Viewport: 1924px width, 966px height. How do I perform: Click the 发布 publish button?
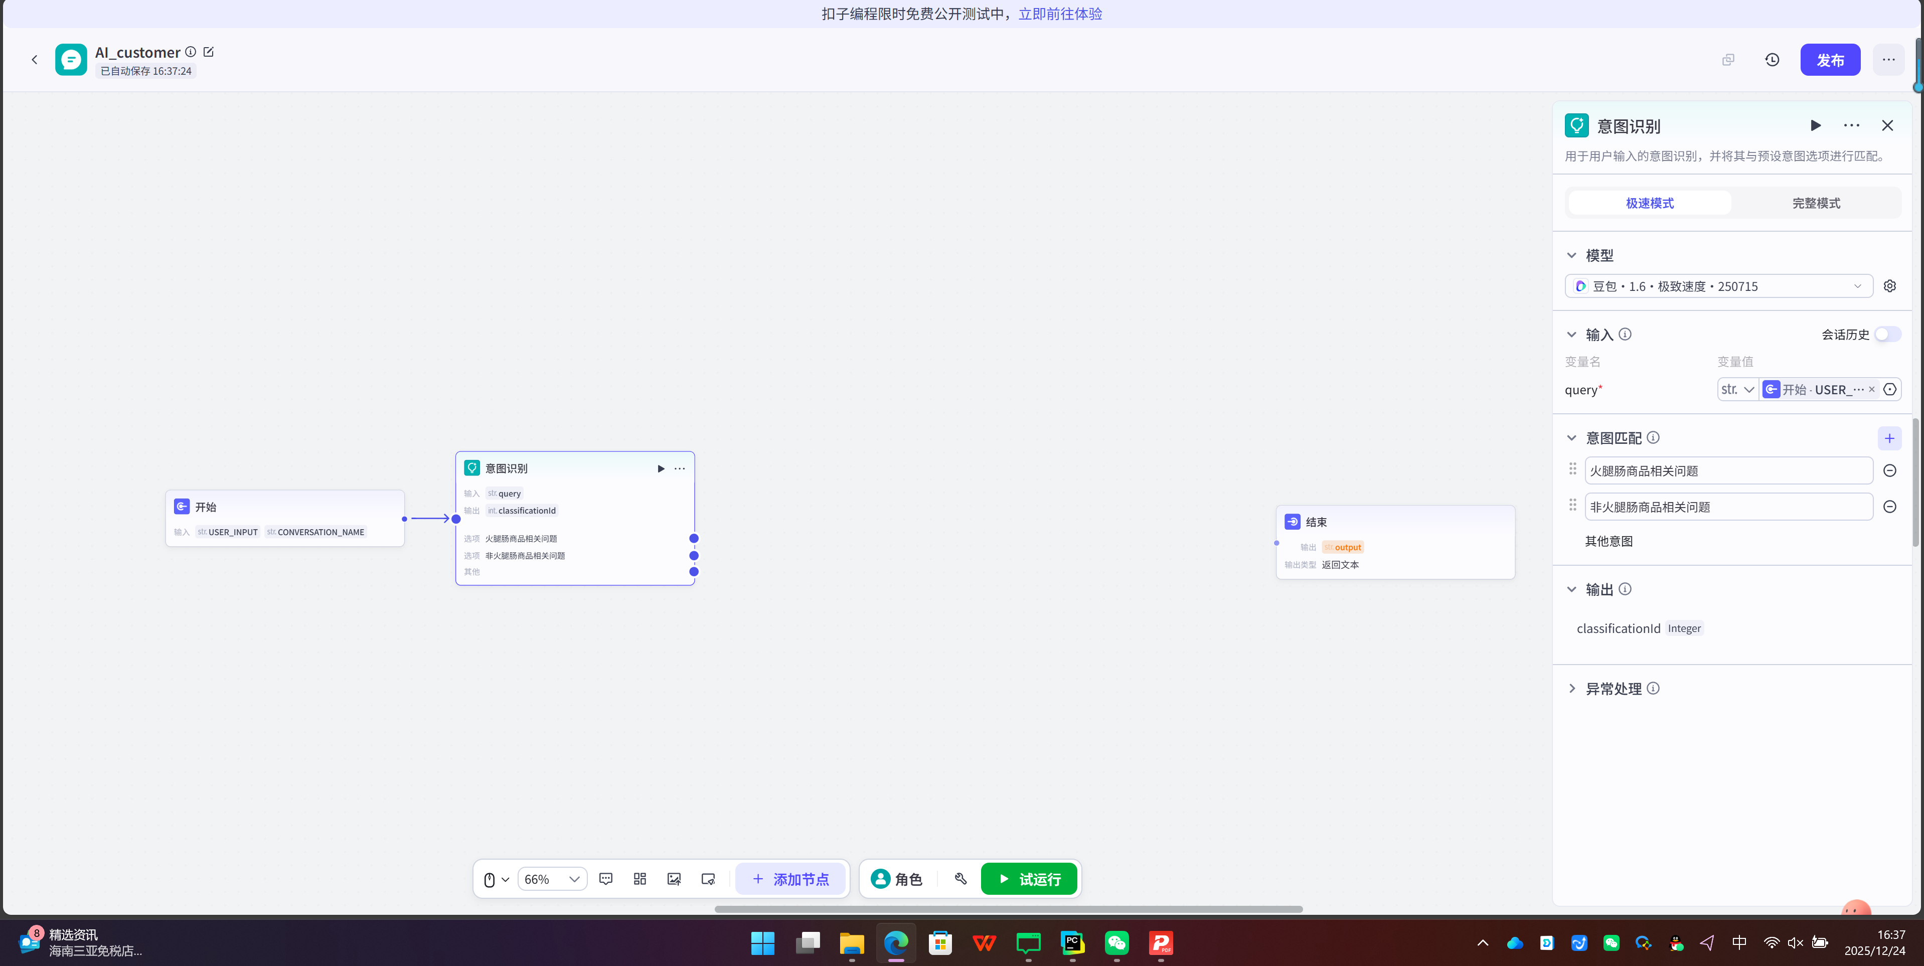(x=1829, y=60)
